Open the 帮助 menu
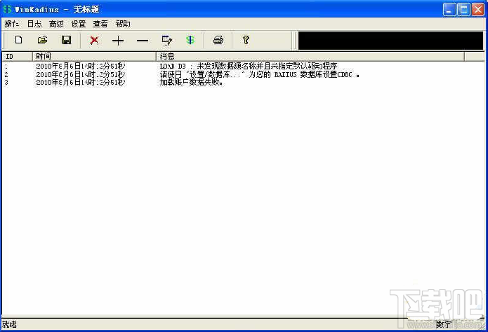The width and height of the screenshot is (488, 332). pos(123,24)
